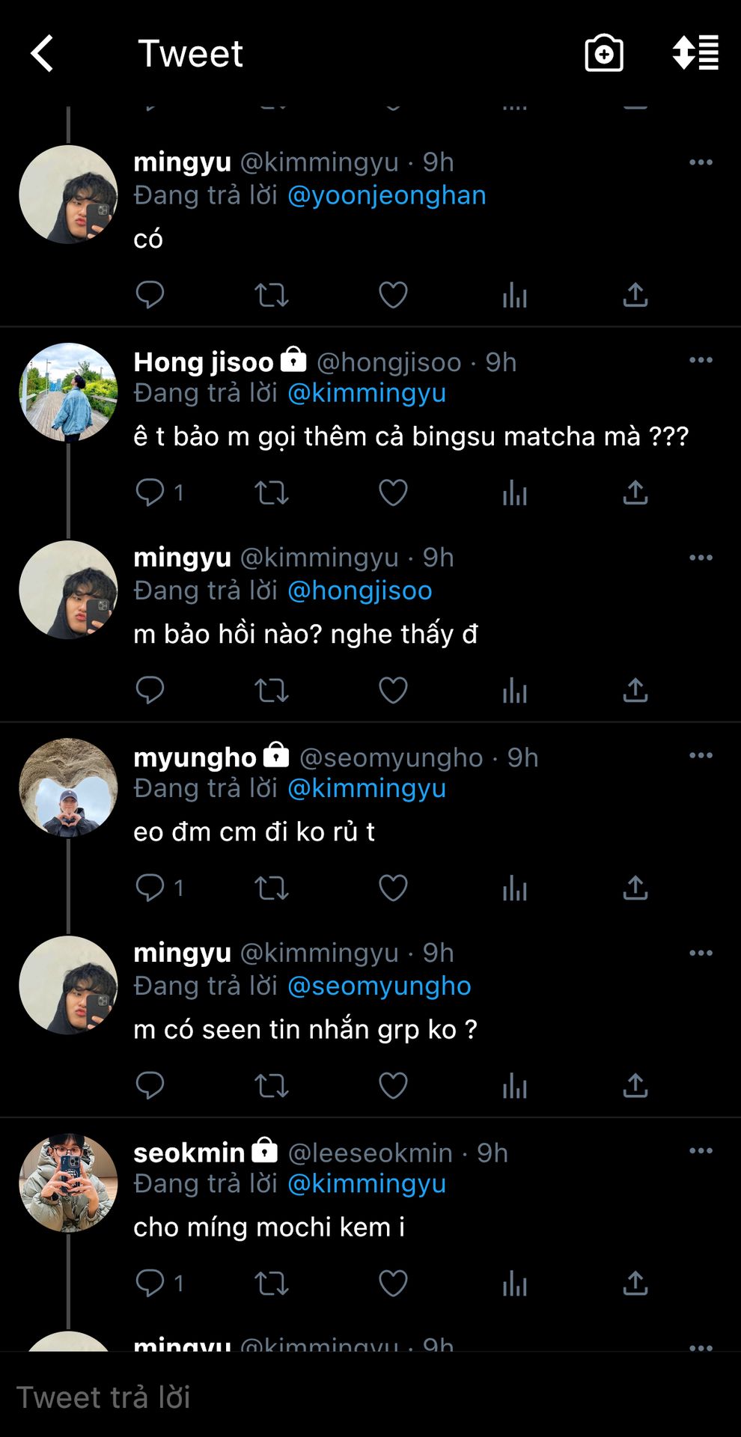This screenshot has height=1437, width=741.
Task: Like seokmin's 'cho míng mochi kem' tweet
Action: click(393, 1283)
